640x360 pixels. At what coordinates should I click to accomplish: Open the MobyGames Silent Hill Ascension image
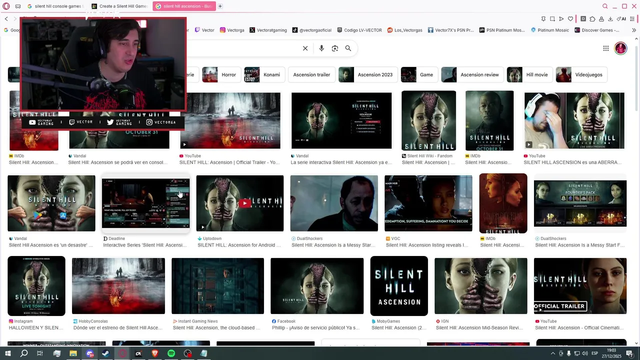click(399, 286)
